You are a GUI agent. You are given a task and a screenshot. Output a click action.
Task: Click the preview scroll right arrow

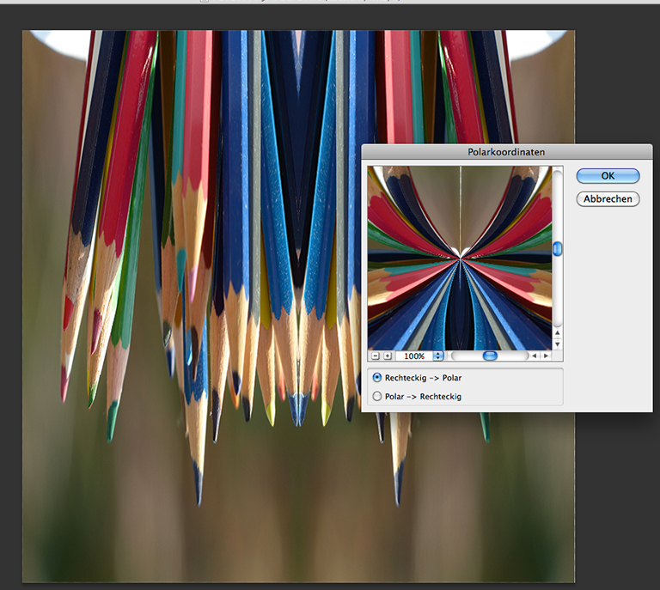click(546, 356)
